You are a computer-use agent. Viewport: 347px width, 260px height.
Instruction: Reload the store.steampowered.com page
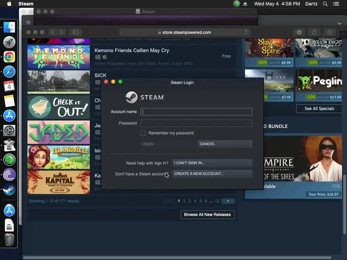tap(246, 32)
